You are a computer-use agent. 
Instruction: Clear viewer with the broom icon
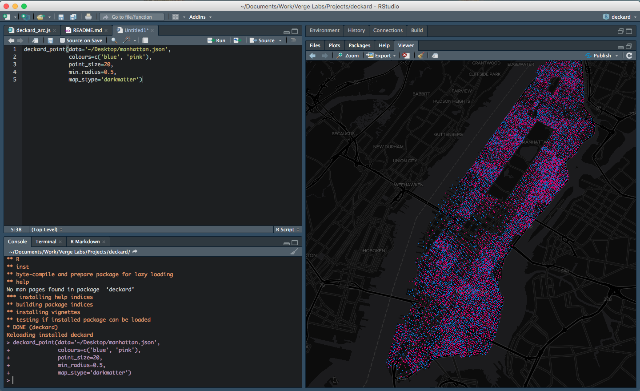click(421, 56)
